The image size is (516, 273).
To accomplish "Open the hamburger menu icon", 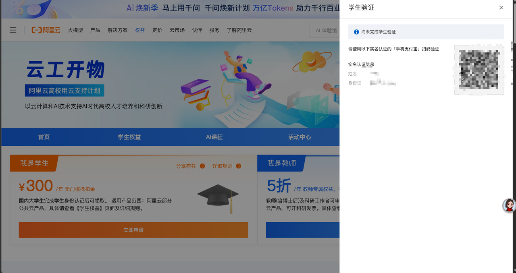I will (13, 30).
